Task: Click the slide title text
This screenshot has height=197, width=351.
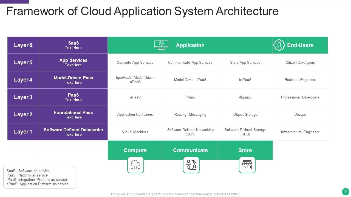Action: pyautogui.click(x=142, y=11)
